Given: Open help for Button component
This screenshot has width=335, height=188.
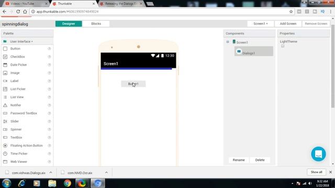Looking at the screenshot, I should pyautogui.click(x=49, y=49).
